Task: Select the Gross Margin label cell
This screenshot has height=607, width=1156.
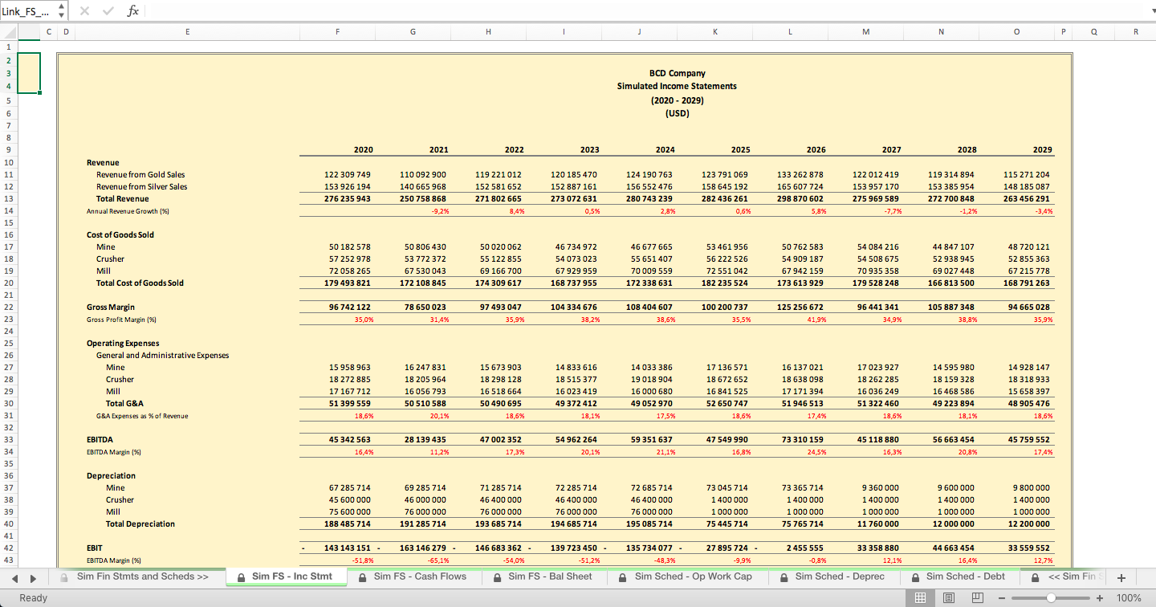Action: (x=111, y=307)
